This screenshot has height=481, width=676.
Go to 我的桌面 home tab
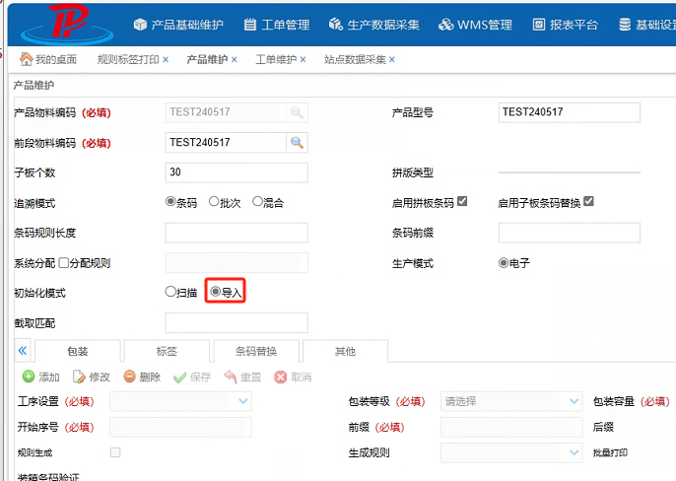[x=48, y=60]
